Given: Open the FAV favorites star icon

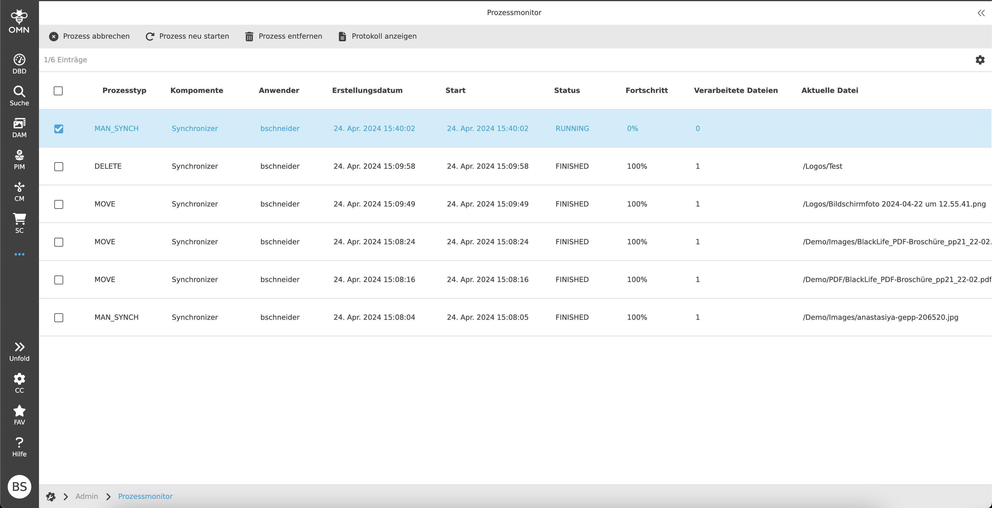Looking at the screenshot, I should [x=19, y=415].
